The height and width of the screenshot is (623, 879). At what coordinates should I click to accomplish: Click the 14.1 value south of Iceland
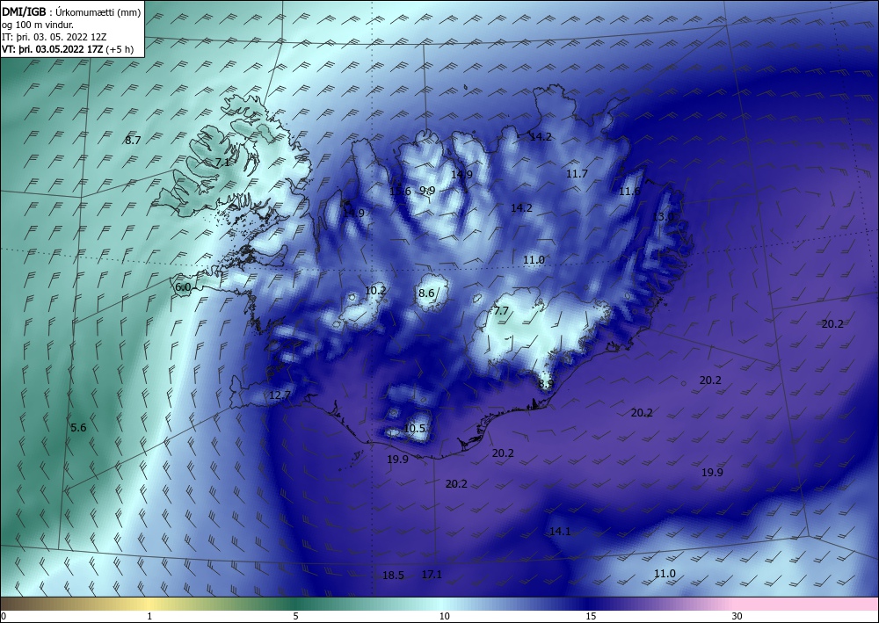560,531
